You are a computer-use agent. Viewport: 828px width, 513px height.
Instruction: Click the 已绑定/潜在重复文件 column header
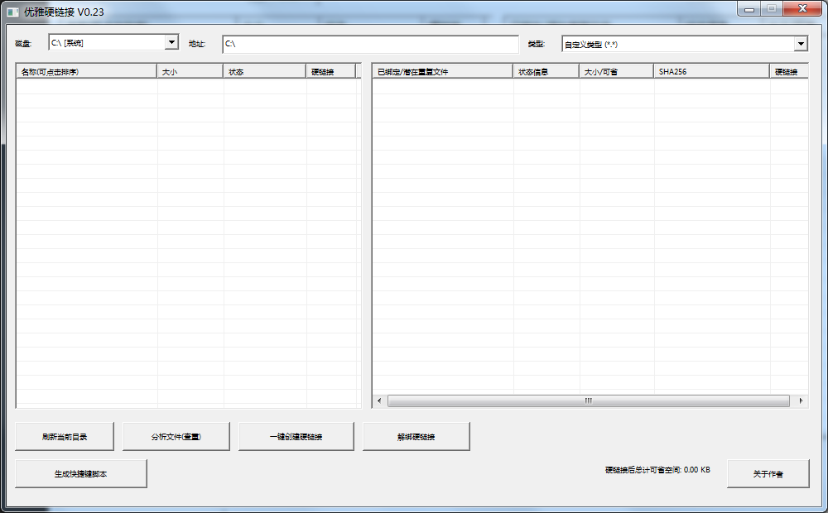(442, 72)
